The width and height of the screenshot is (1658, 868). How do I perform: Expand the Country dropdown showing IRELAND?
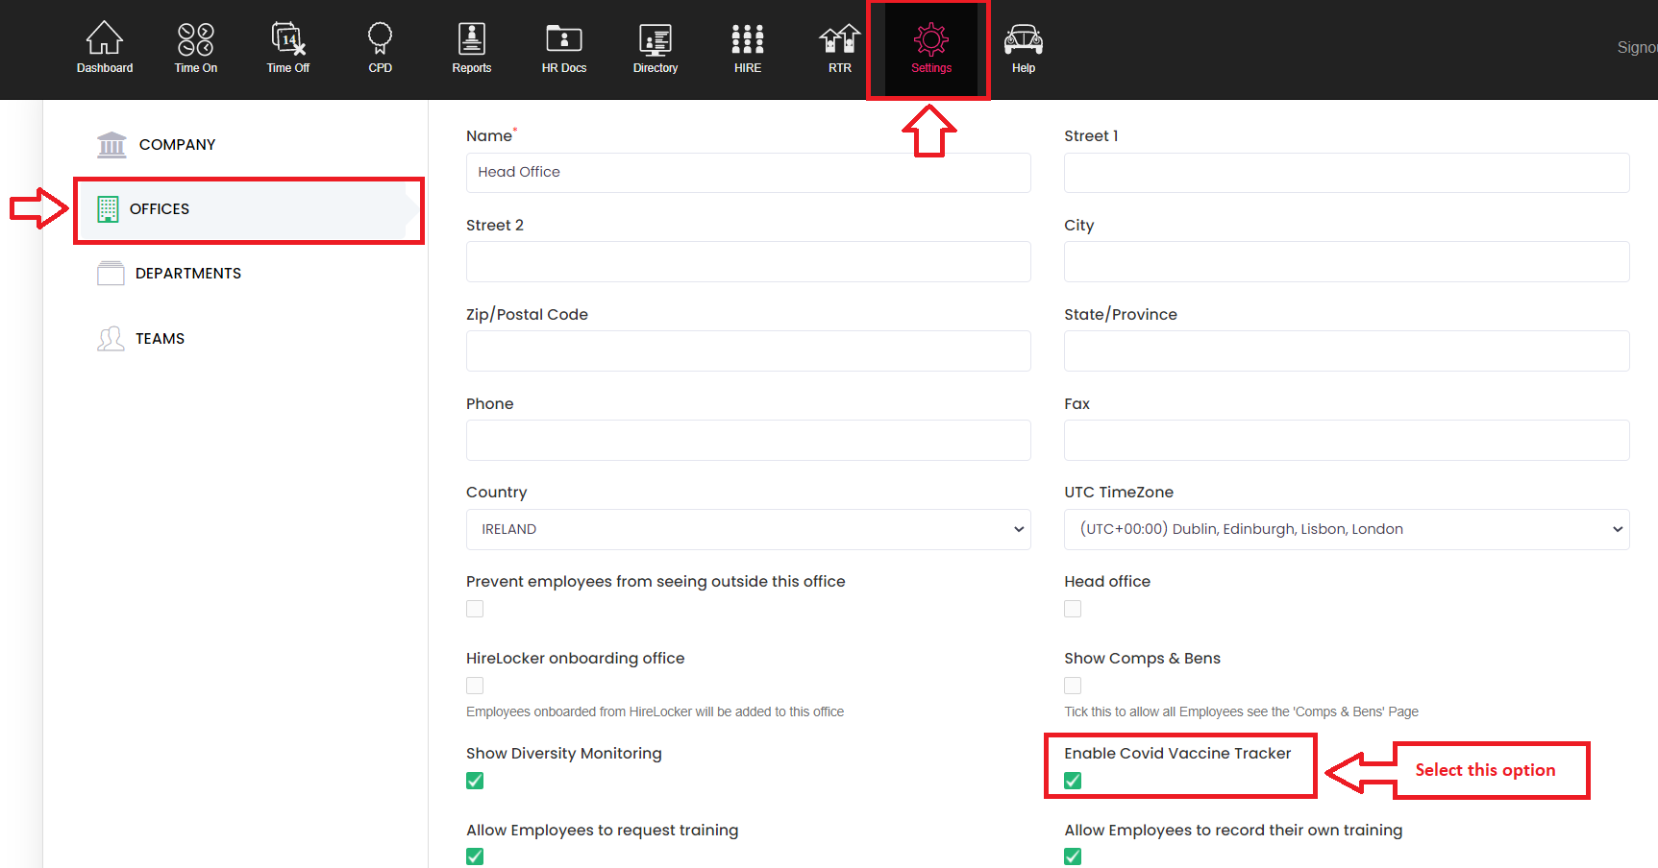(748, 529)
